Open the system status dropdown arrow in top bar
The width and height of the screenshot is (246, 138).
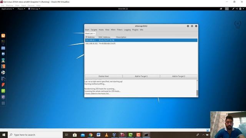(243, 9)
